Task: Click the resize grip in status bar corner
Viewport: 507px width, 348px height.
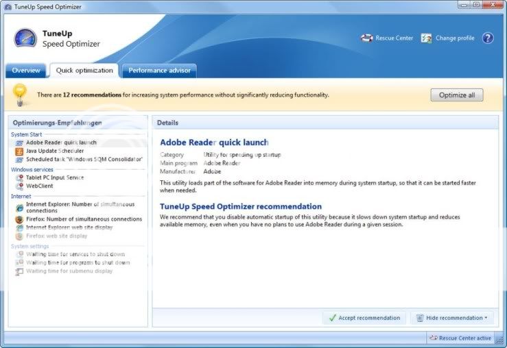Action: point(499,338)
